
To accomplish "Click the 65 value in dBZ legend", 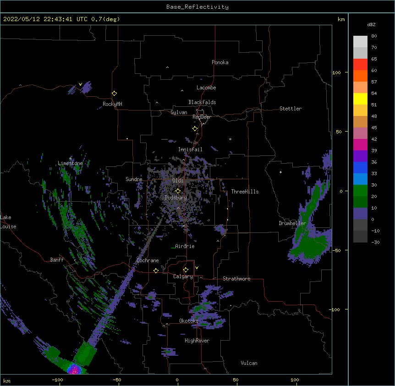I will (x=374, y=59).
